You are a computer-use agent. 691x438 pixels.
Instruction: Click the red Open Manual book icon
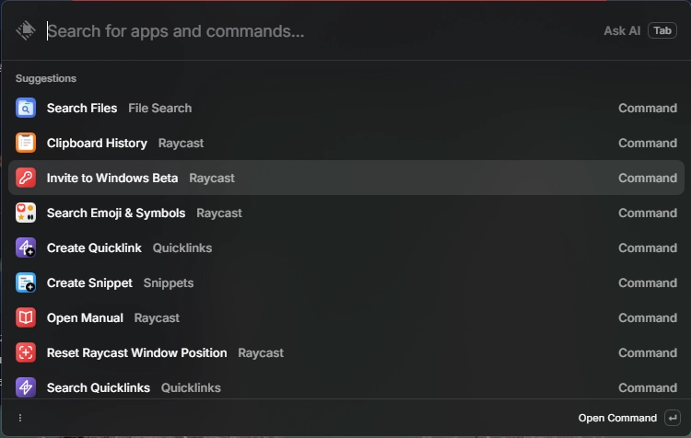point(26,317)
